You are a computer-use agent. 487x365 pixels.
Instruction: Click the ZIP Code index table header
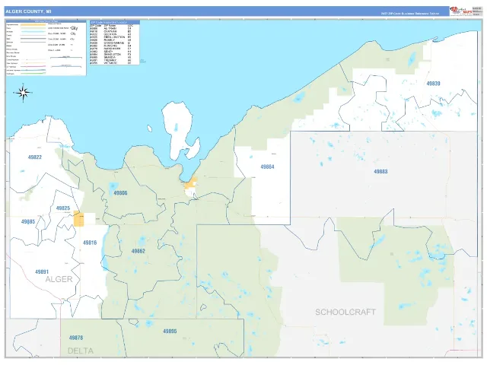115,22
